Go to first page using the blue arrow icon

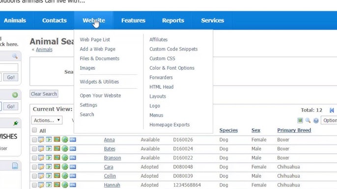(x=332, y=110)
